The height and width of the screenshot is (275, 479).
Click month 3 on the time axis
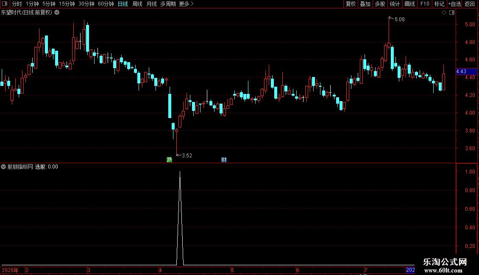coord(89,270)
